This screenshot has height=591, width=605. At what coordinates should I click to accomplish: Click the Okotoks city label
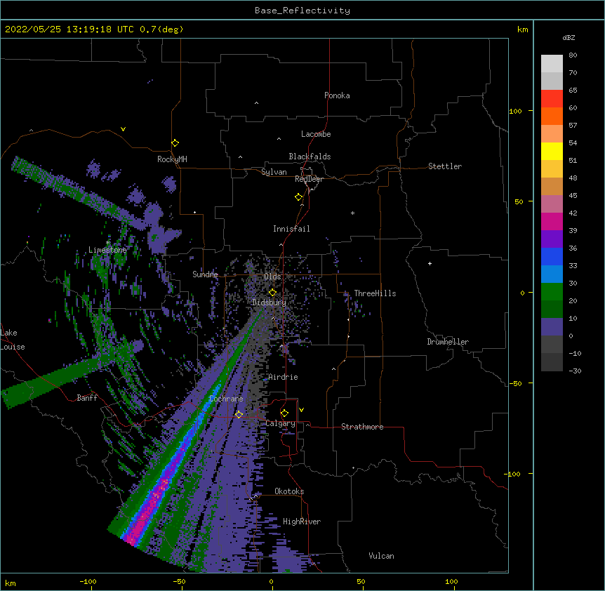click(x=289, y=491)
